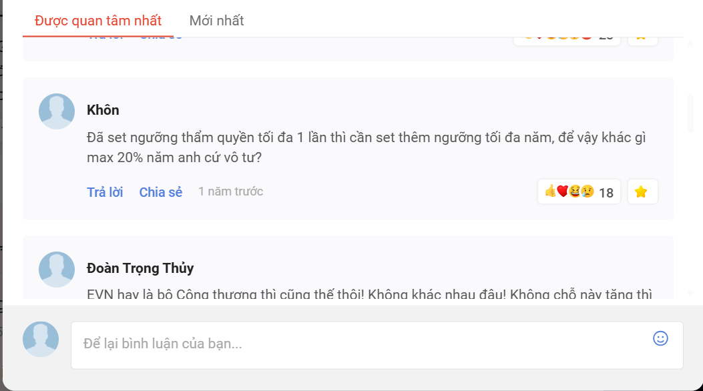Click the crying face reaction emoji

click(x=588, y=192)
